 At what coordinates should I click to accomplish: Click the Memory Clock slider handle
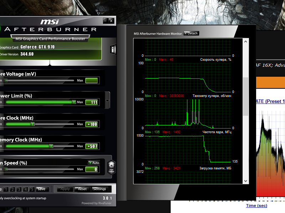51,146
